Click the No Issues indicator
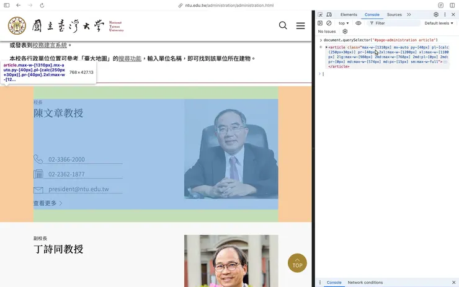 click(x=327, y=32)
